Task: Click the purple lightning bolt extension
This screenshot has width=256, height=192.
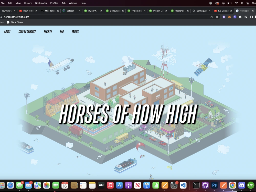Action: pyautogui.click(x=235, y=17)
